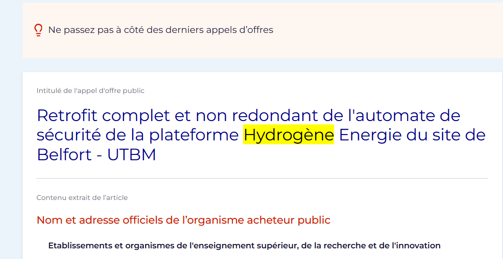Click the 'Nom et adresse officiels de l'organisme acheteur public' heading

point(183,220)
